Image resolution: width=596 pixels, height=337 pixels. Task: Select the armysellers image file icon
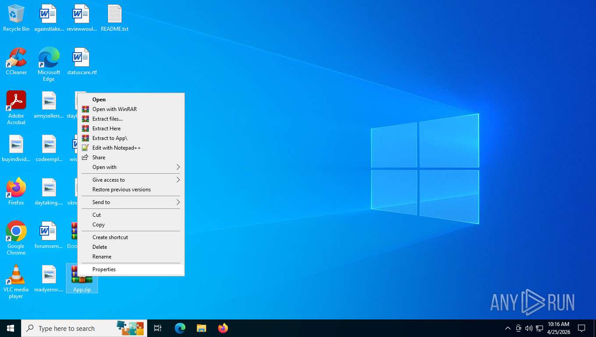(x=49, y=105)
